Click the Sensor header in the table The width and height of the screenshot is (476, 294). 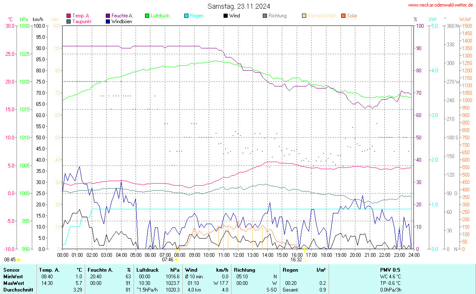(11, 270)
